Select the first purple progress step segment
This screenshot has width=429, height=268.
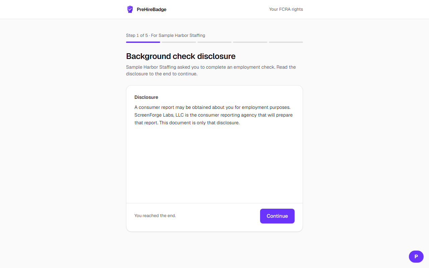click(143, 42)
